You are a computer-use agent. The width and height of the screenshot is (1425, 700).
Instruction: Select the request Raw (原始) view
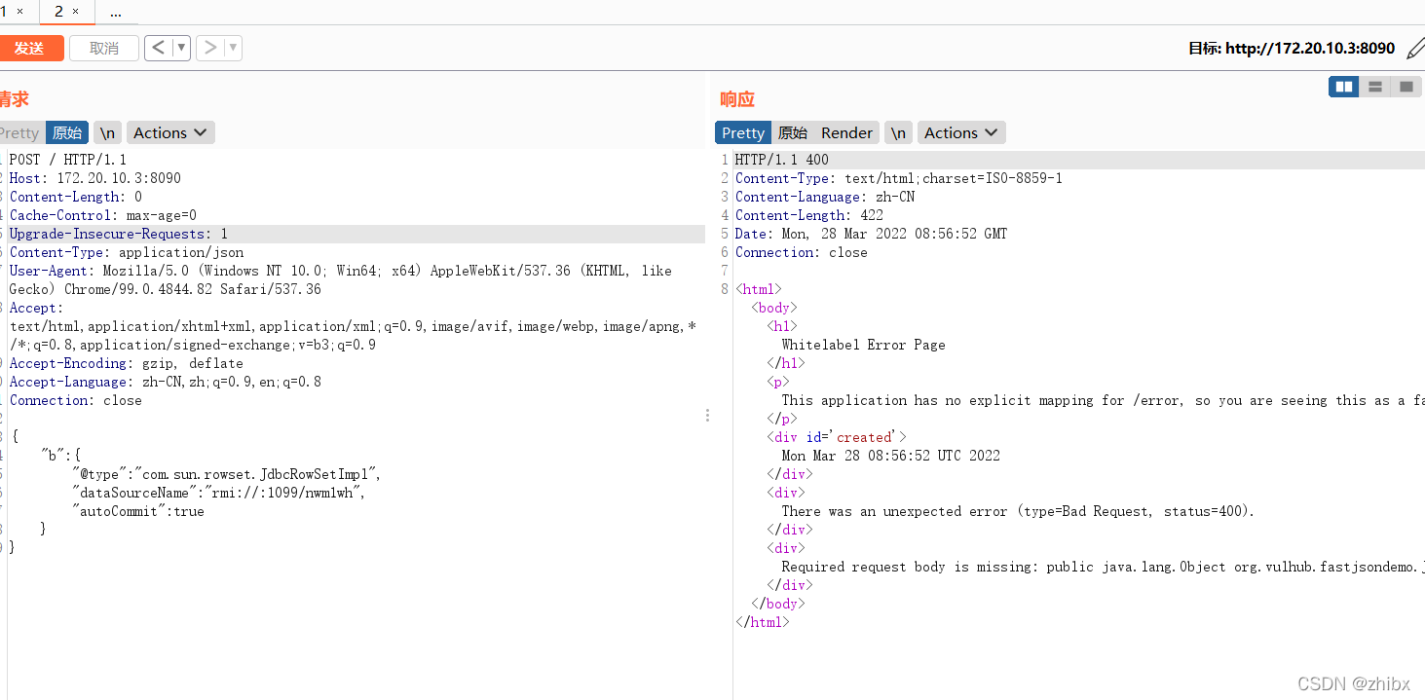coord(67,132)
